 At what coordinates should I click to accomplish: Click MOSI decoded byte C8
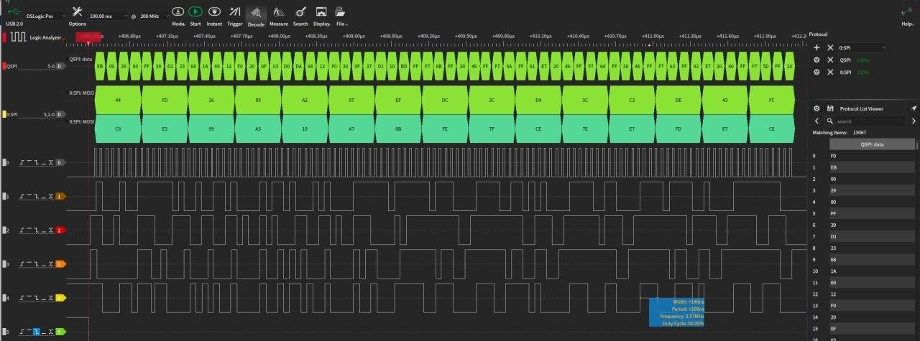(118, 129)
